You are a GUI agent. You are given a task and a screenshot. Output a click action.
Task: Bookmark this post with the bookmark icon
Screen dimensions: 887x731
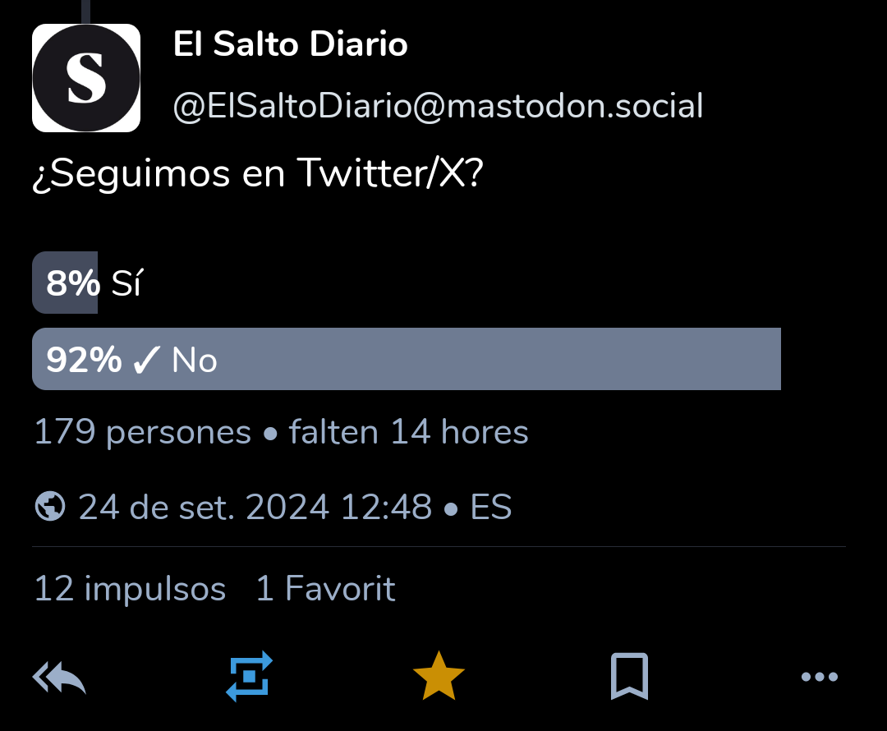pyautogui.click(x=629, y=677)
